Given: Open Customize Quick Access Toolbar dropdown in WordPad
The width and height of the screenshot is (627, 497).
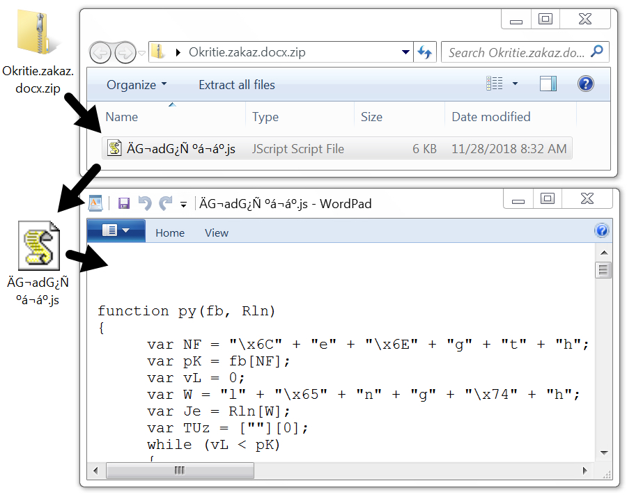Looking at the screenshot, I should (183, 205).
